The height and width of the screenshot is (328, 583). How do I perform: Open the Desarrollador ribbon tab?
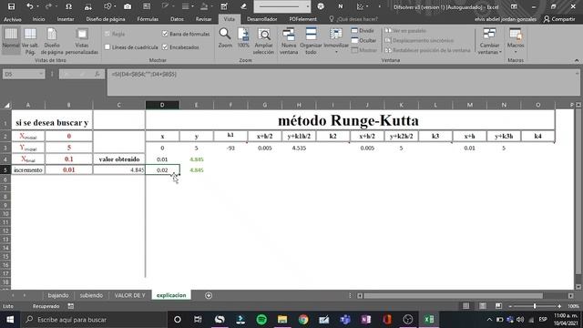262,19
